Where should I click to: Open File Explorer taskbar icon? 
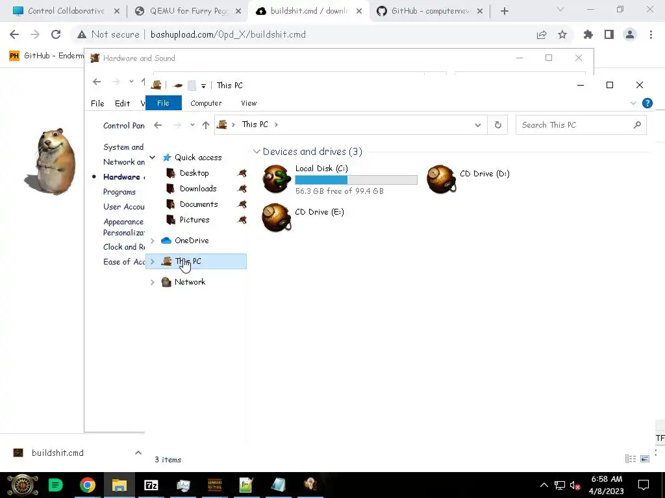(119, 485)
